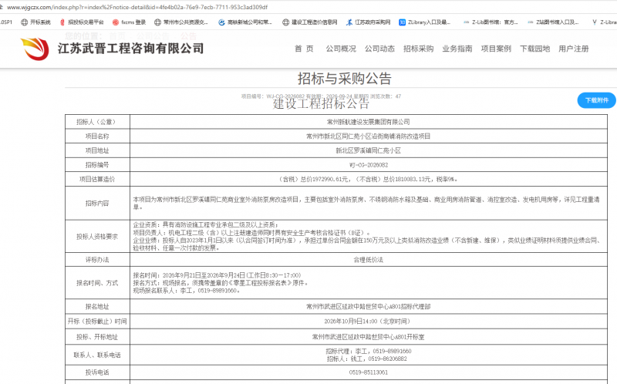Open 项目案例 navigation menu item

pos(496,49)
